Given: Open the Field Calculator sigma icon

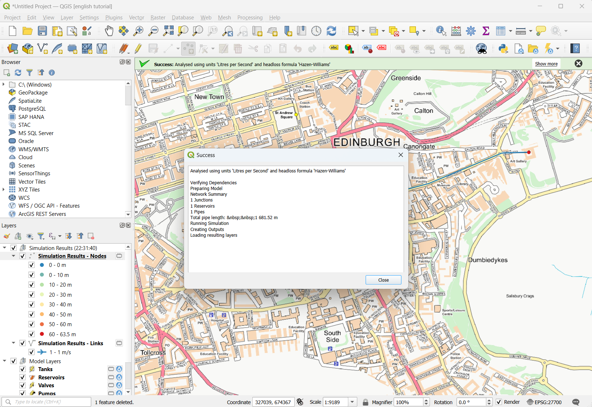Looking at the screenshot, I should pos(486,31).
